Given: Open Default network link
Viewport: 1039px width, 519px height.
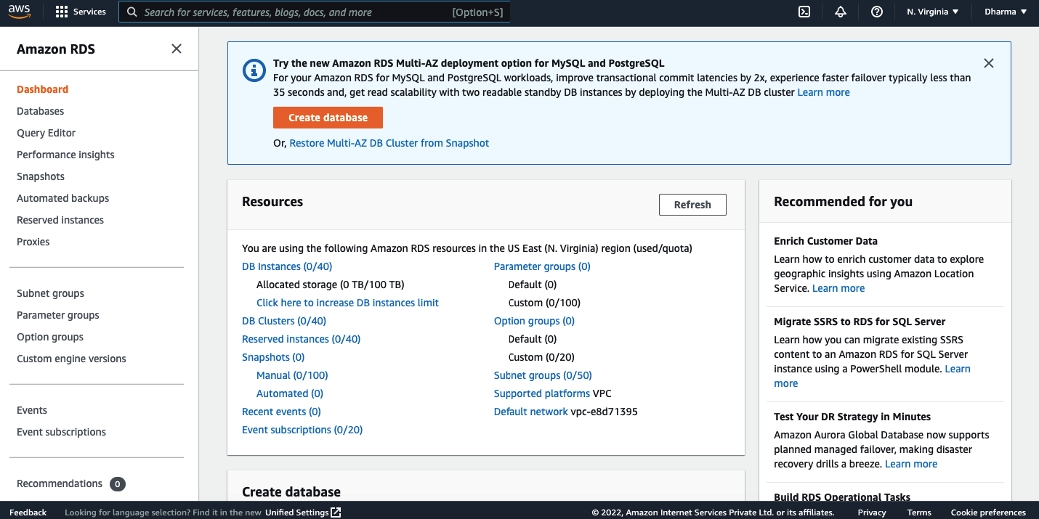Looking at the screenshot, I should (x=531, y=412).
